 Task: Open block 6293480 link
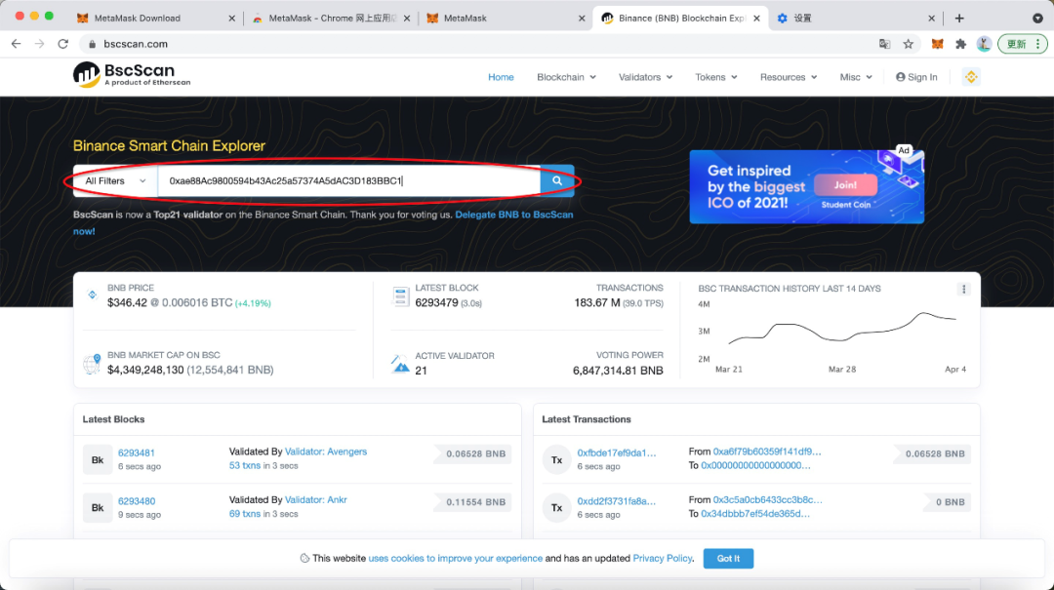click(x=137, y=501)
